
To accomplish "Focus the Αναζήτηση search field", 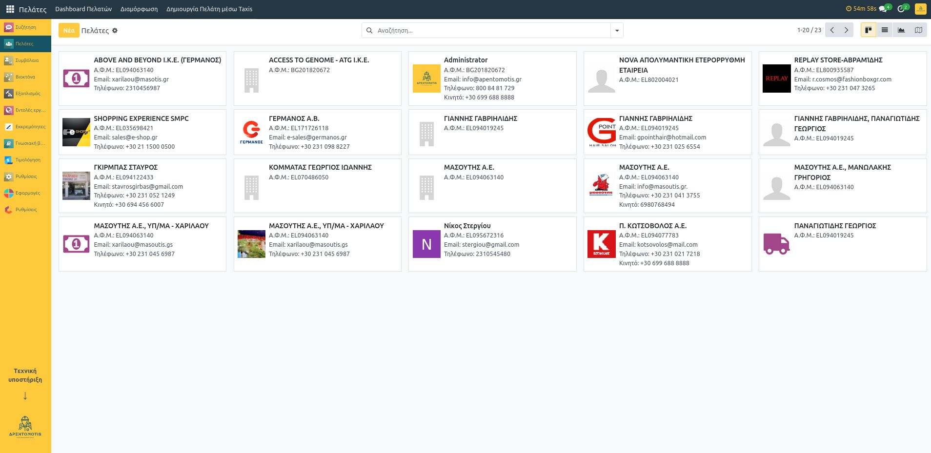I will [x=493, y=30].
